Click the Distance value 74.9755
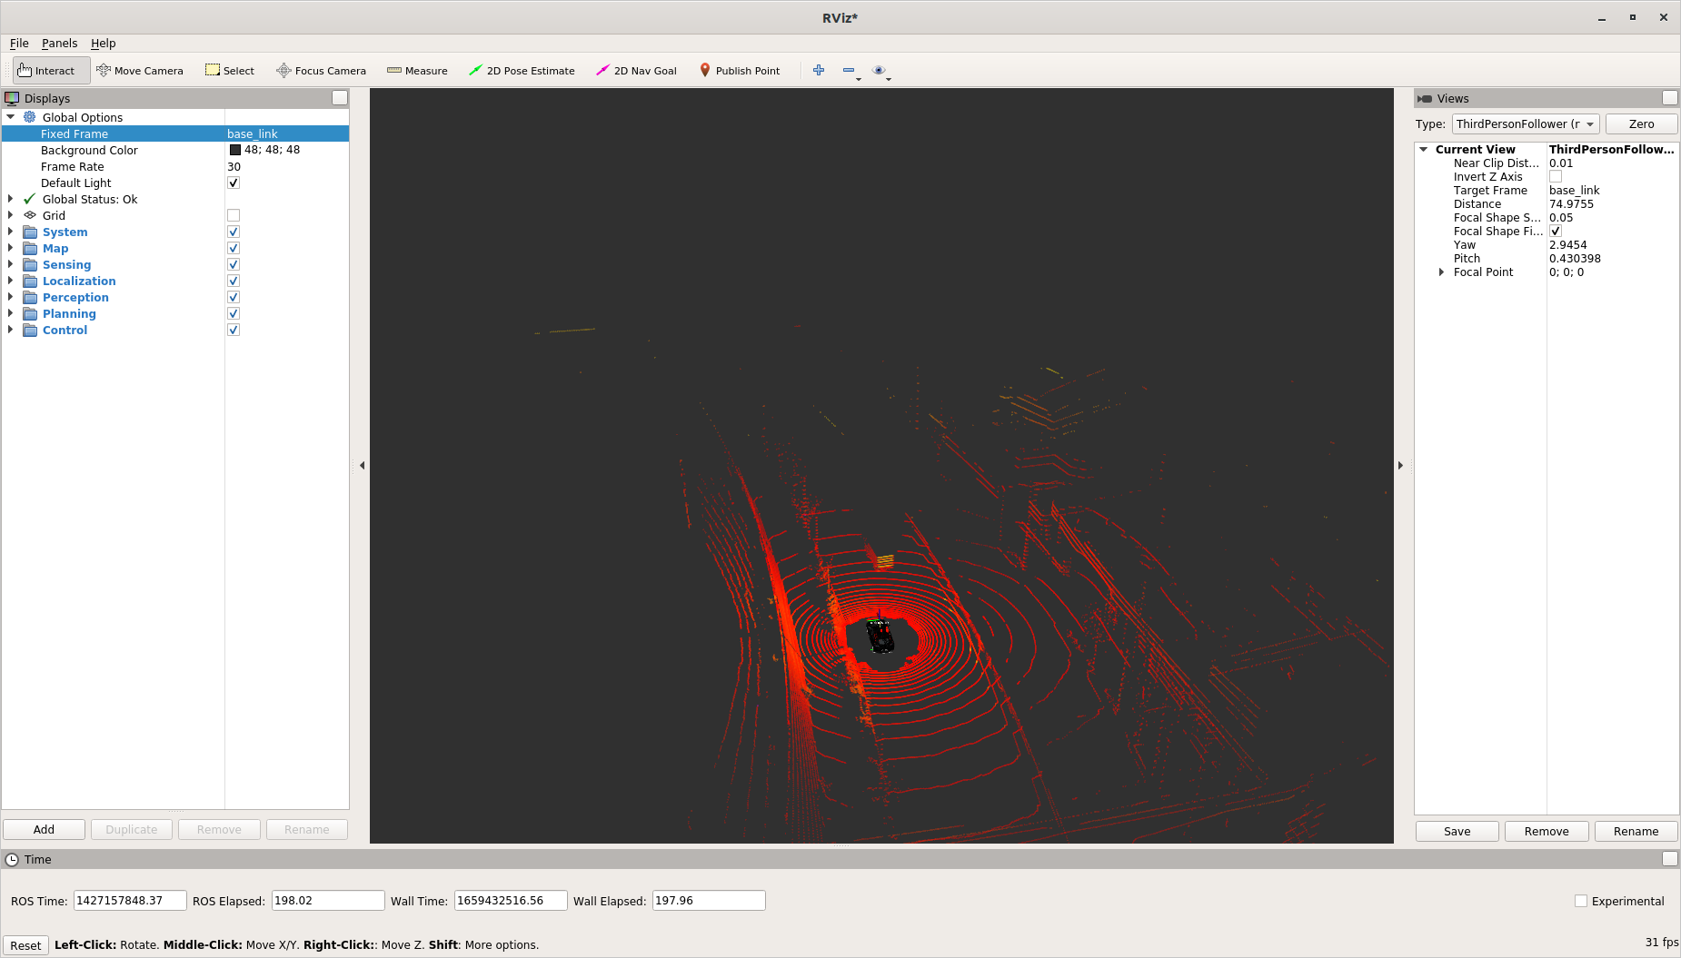 click(1571, 204)
